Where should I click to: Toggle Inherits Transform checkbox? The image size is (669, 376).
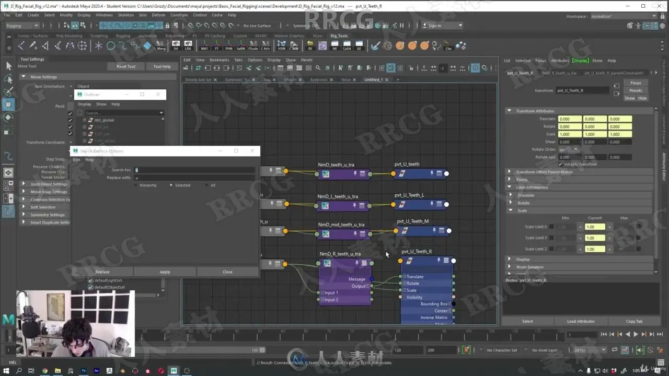coord(561,164)
